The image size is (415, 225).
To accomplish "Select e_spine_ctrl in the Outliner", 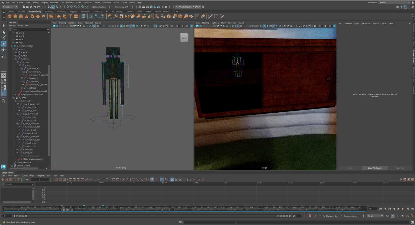I will [x=27, y=149].
